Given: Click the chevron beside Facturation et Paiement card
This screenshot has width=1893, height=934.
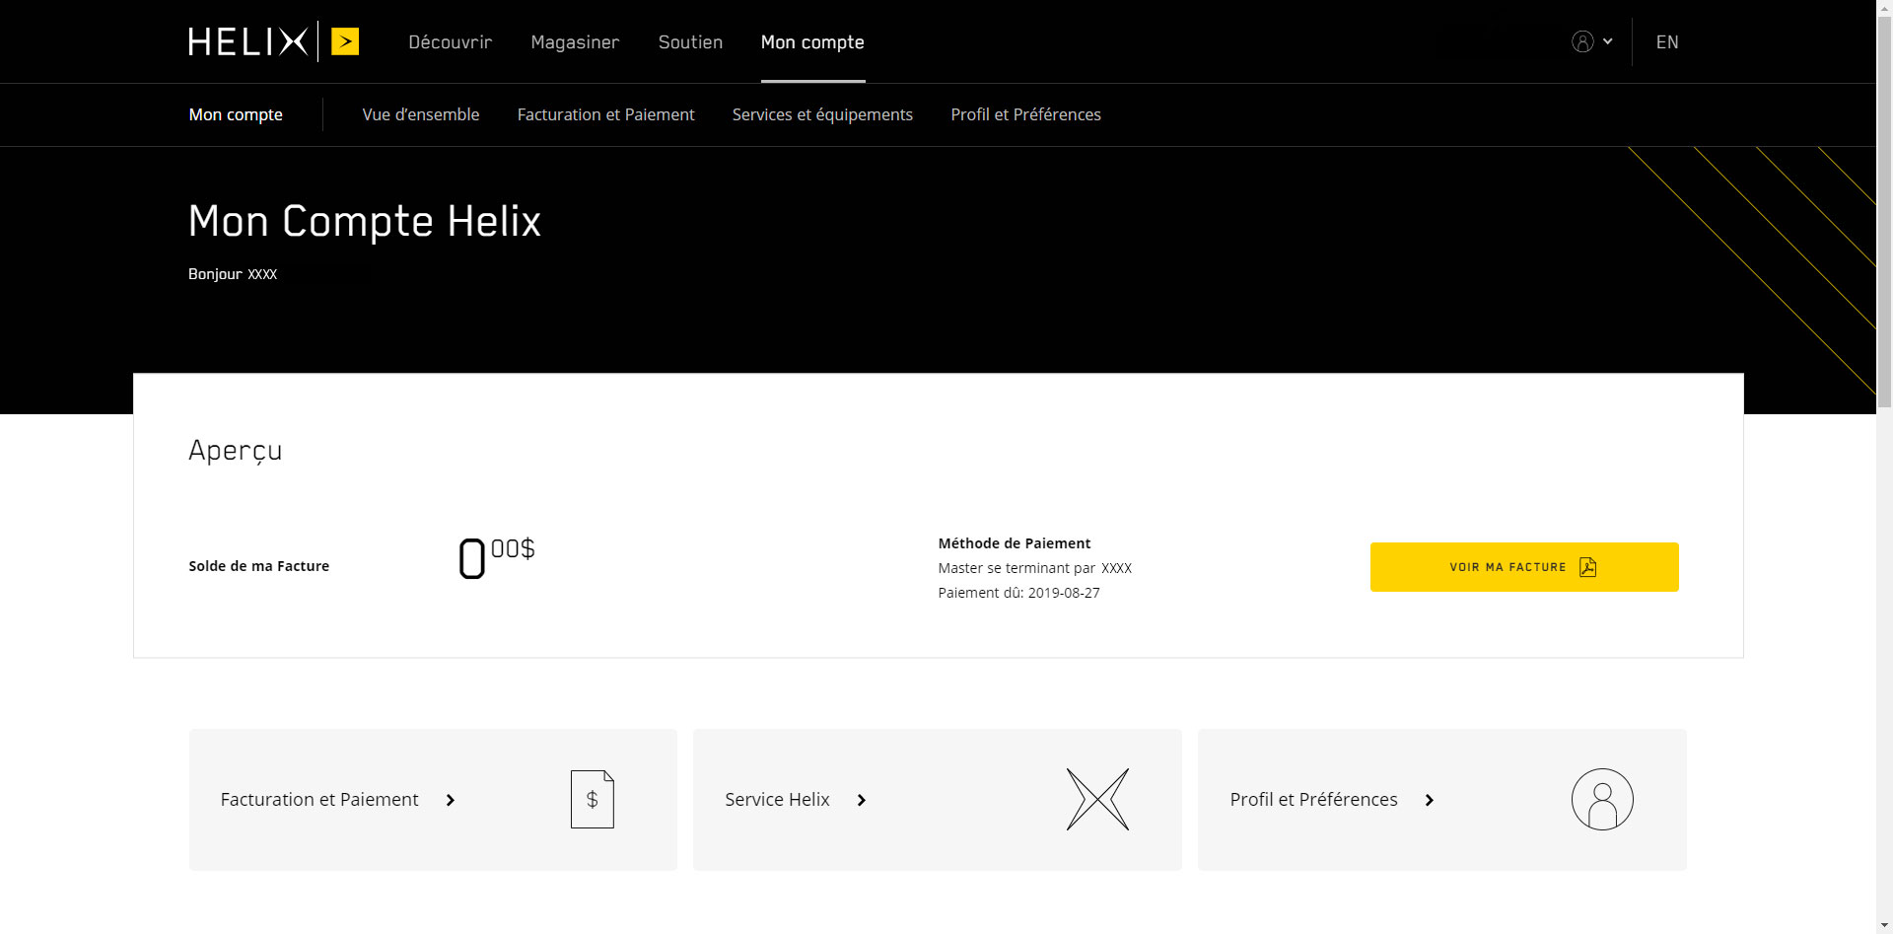Looking at the screenshot, I should tap(451, 800).
